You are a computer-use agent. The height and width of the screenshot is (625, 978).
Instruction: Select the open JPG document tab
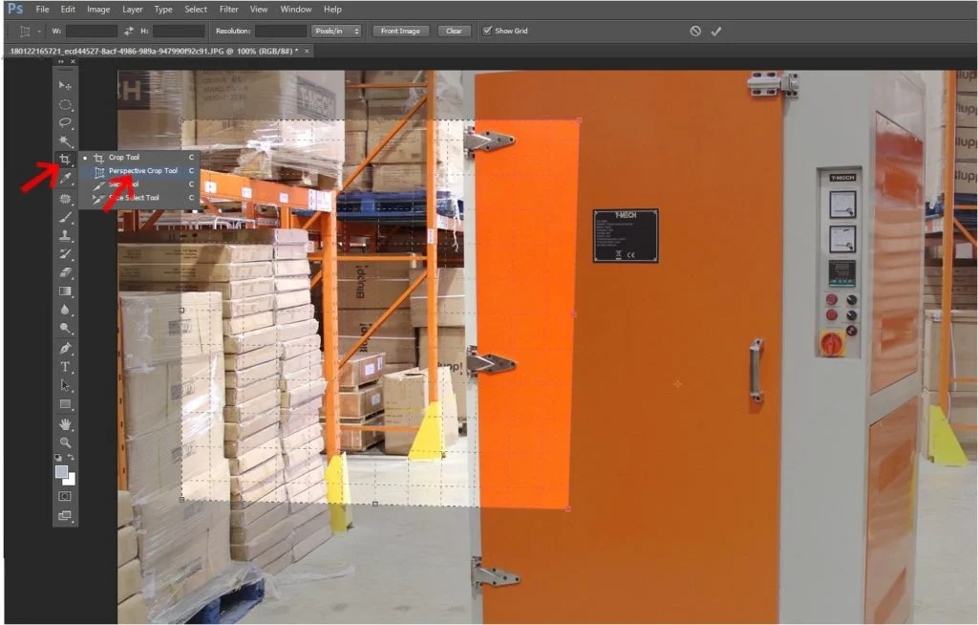click(154, 51)
